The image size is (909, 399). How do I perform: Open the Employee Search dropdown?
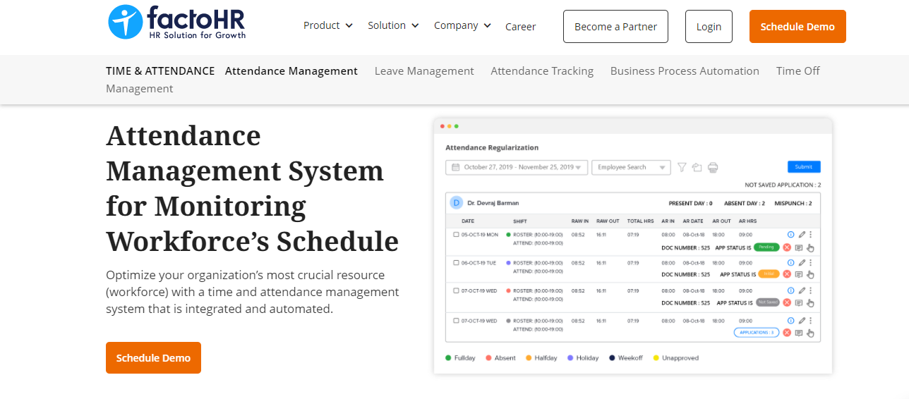(x=631, y=167)
